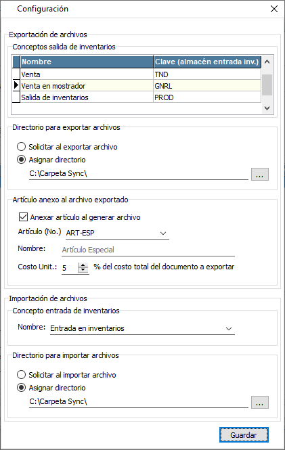Click the row indicator arrow for 'Venta en mostrador'
Screen dimensions: 285x450
coord(16,86)
